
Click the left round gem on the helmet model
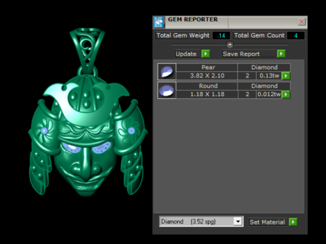[x=44, y=131]
